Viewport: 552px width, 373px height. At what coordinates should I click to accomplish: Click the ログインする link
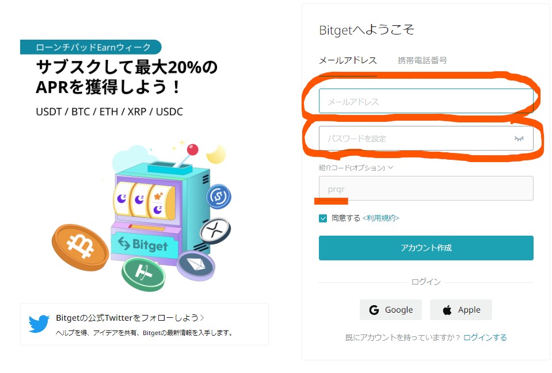485,337
